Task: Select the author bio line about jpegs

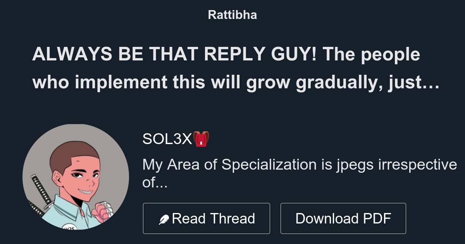Action: (x=300, y=165)
